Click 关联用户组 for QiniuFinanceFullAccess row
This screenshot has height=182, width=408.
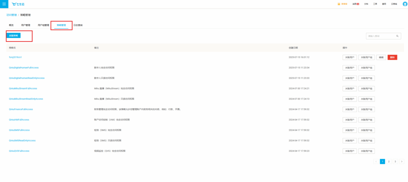[367, 110]
